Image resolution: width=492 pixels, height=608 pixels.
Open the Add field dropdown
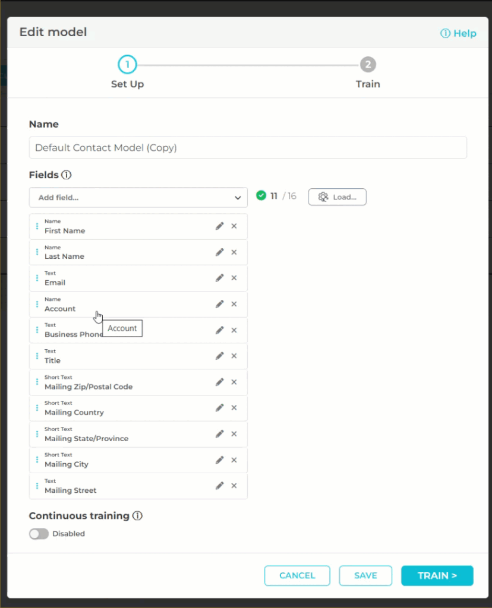click(x=138, y=198)
